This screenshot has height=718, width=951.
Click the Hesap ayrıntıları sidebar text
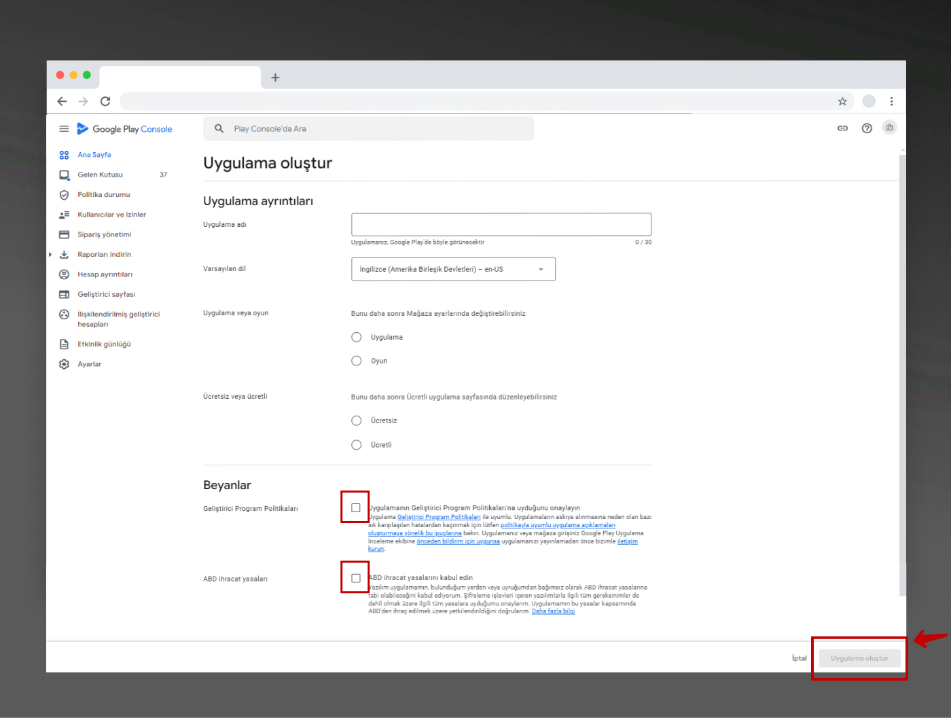coord(105,274)
